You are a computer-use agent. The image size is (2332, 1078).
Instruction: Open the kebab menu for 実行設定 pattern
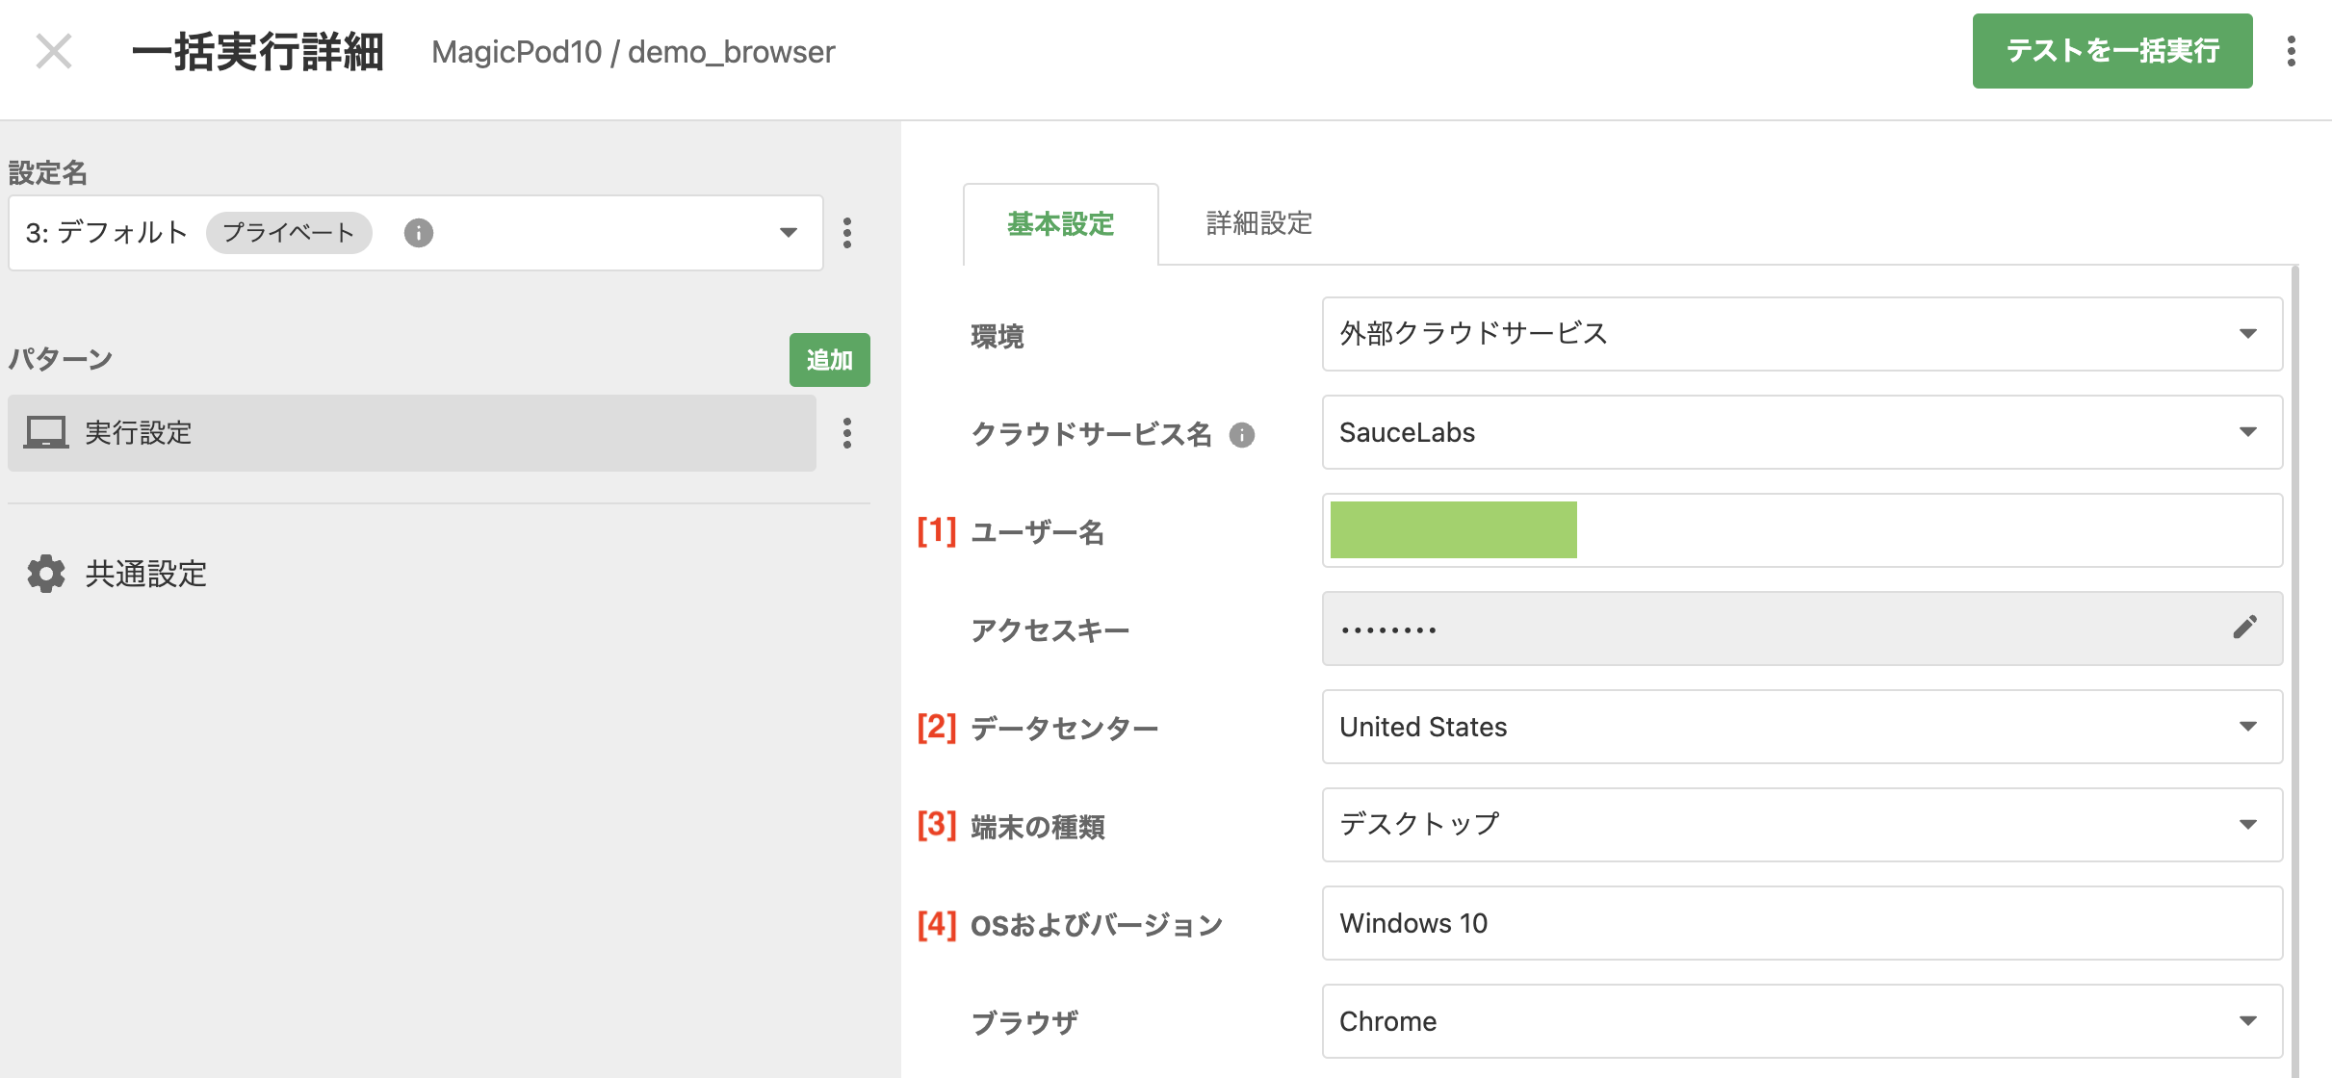point(847,433)
